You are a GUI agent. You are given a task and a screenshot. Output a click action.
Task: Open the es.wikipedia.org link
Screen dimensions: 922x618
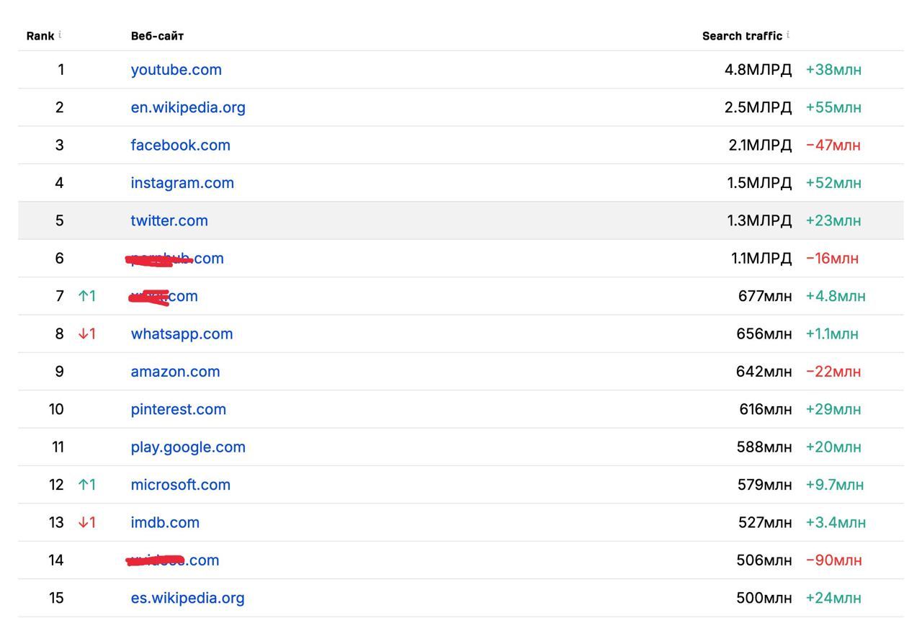click(187, 598)
